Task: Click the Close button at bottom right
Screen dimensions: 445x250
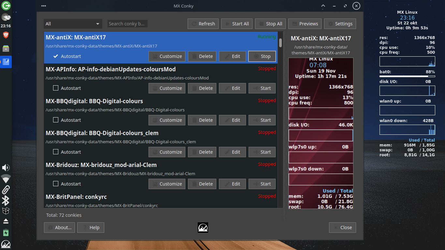Action: coord(342,228)
